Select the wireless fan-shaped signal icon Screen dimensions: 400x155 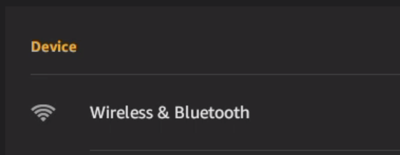coord(43,112)
